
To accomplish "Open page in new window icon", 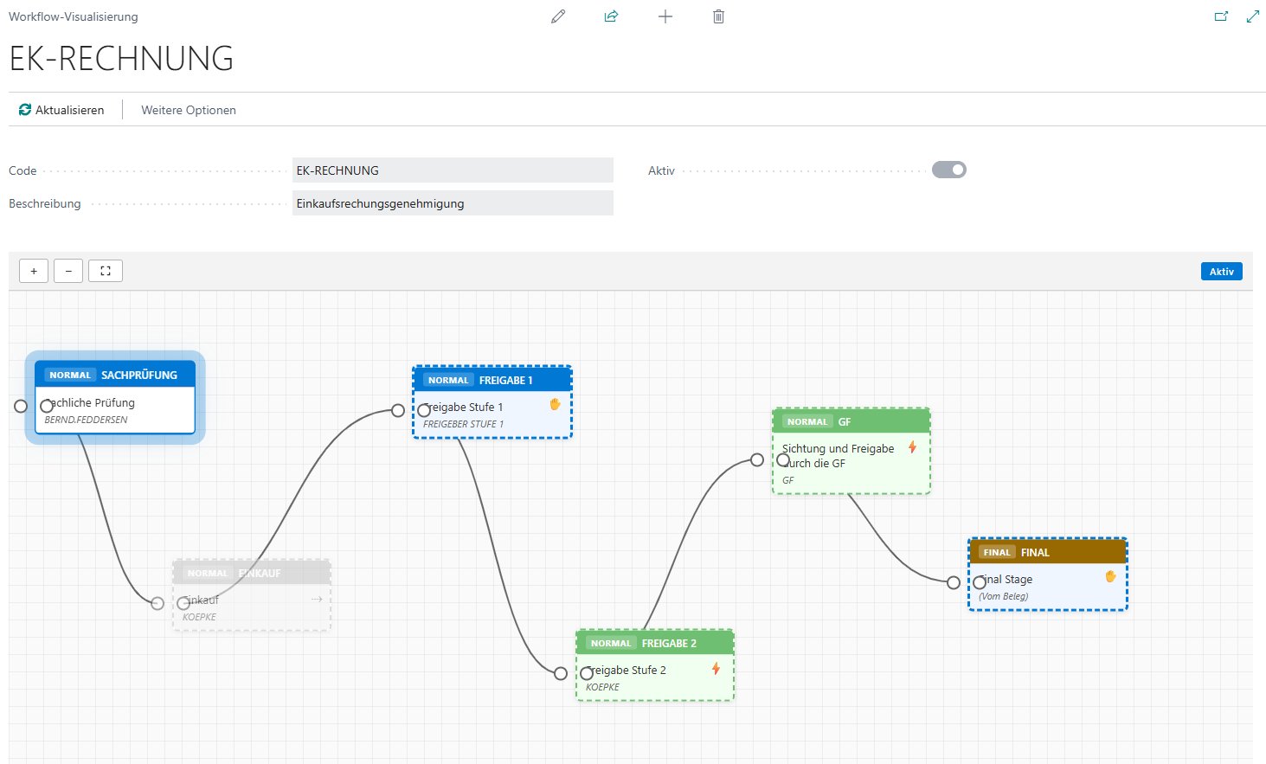I will pos(1221,16).
